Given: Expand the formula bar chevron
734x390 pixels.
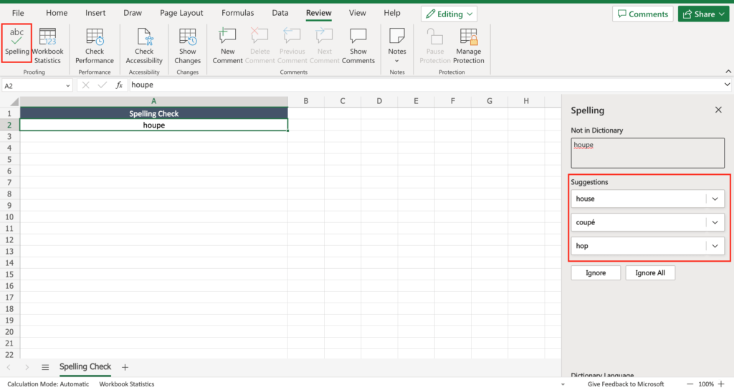Looking at the screenshot, I should click(x=727, y=85).
